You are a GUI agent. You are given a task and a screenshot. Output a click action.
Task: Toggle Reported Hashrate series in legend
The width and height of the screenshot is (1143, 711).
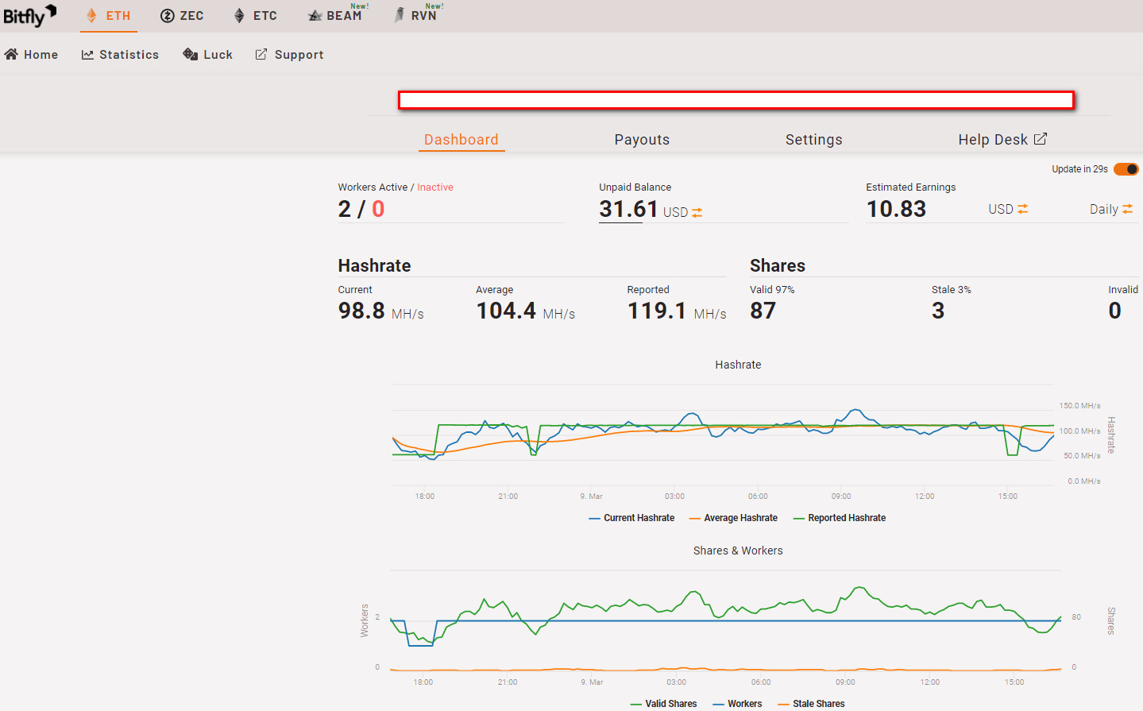tap(840, 518)
